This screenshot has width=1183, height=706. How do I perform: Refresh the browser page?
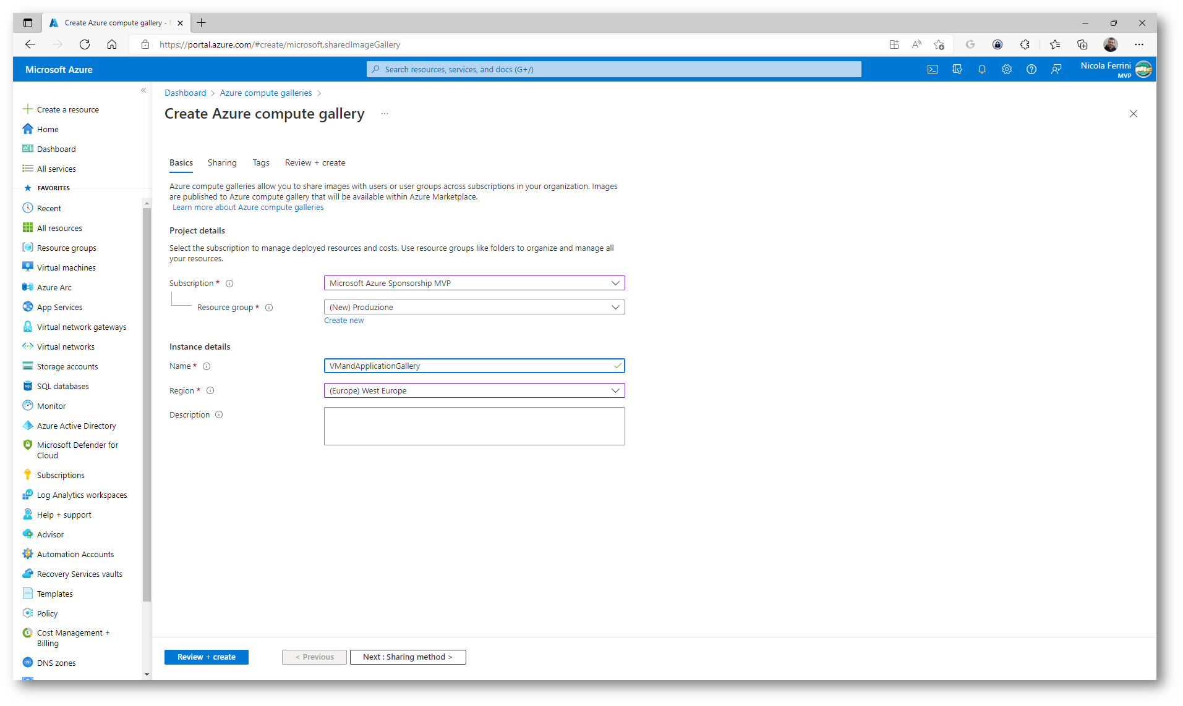pos(85,44)
